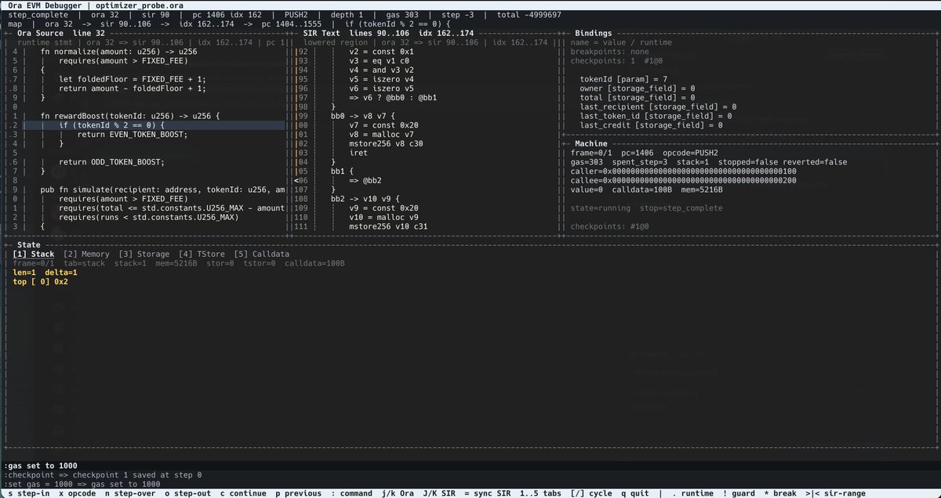This screenshot has height=498, width=941.
Task: Open the [3] Storage tab
Action: tap(144, 254)
